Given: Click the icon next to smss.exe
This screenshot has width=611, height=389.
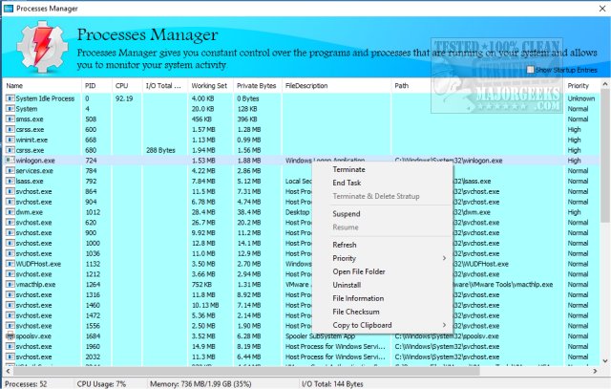Looking at the screenshot, I should 11,119.
